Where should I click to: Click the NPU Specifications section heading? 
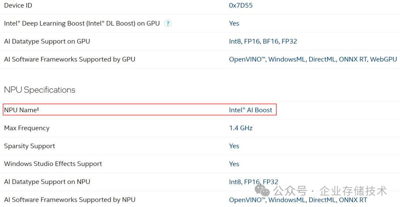click(x=40, y=90)
